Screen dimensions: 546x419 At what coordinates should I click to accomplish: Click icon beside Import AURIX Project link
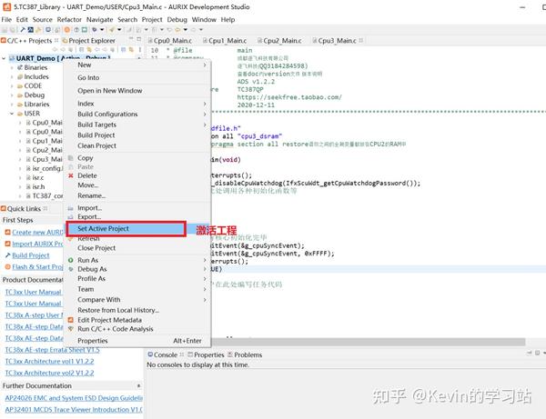tap(7, 244)
